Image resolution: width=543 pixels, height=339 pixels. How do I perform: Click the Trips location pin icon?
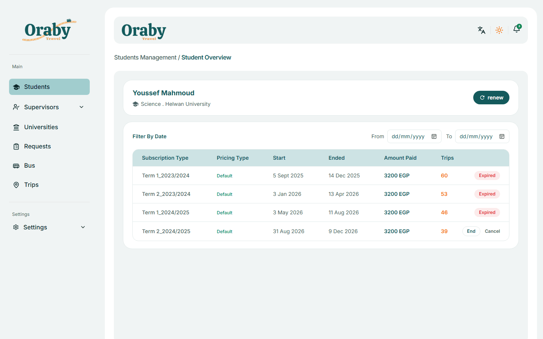click(16, 185)
